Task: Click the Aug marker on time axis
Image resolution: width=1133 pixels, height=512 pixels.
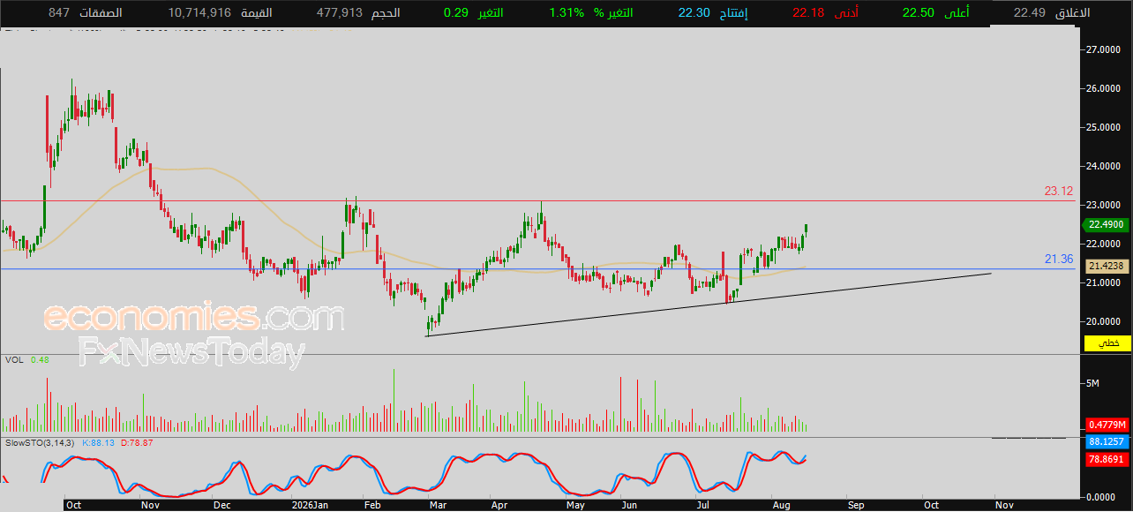Action: (x=780, y=505)
